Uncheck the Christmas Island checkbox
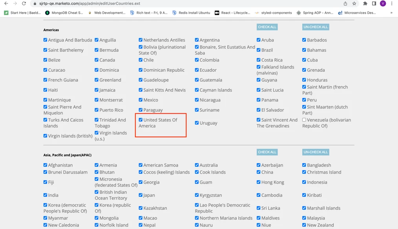This screenshot has width=398, height=229. [x=304, y=172]
